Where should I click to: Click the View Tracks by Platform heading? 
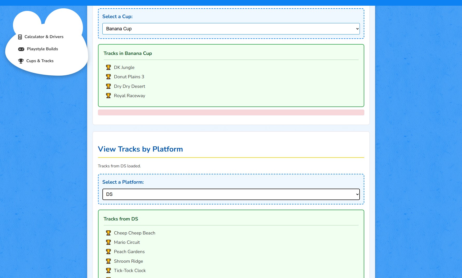(140, 149)
